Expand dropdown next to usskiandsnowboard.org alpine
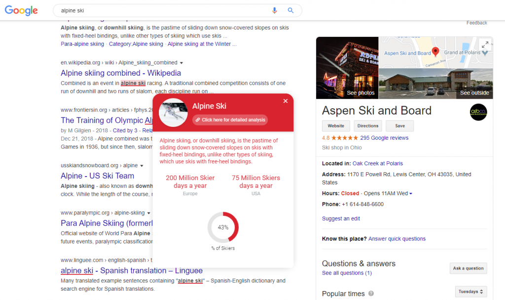Screen dimensions: 505x300 pos(142,166)
